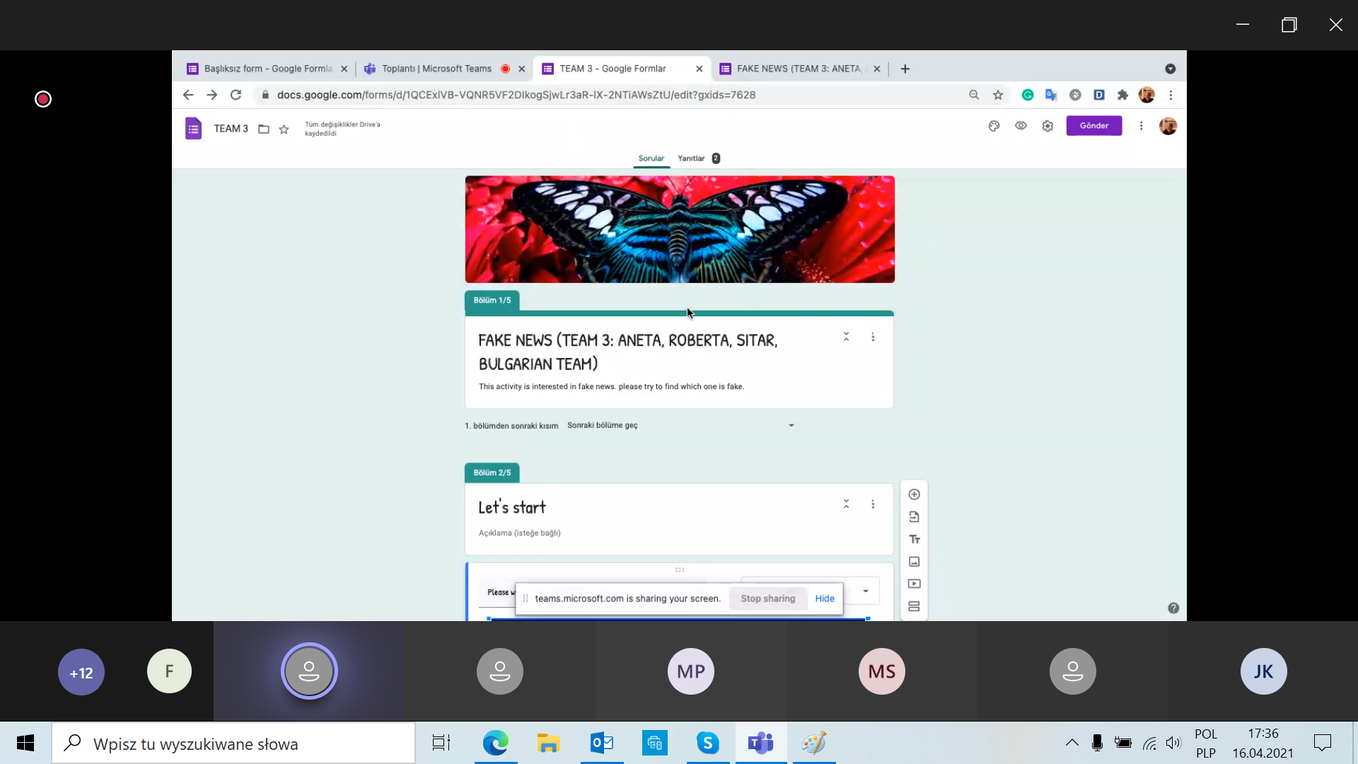The width and height of the screenshot is (1358, 764).
Task: Select participant avatar MS
Action: tap(882, 671)
